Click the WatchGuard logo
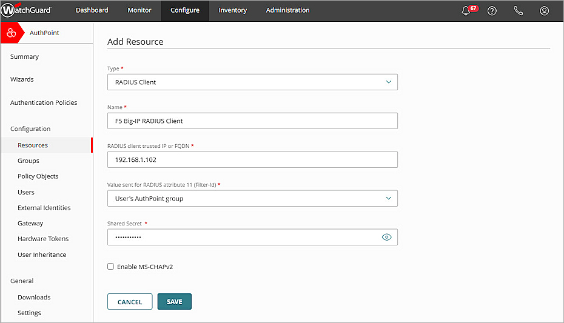Image resolution: width=564 pixels, height=323 pixels. (26, 10)
